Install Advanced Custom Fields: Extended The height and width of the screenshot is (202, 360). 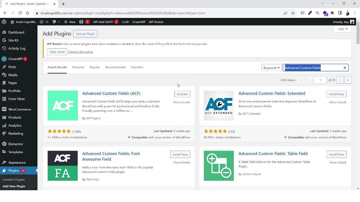tap(336, 94)
